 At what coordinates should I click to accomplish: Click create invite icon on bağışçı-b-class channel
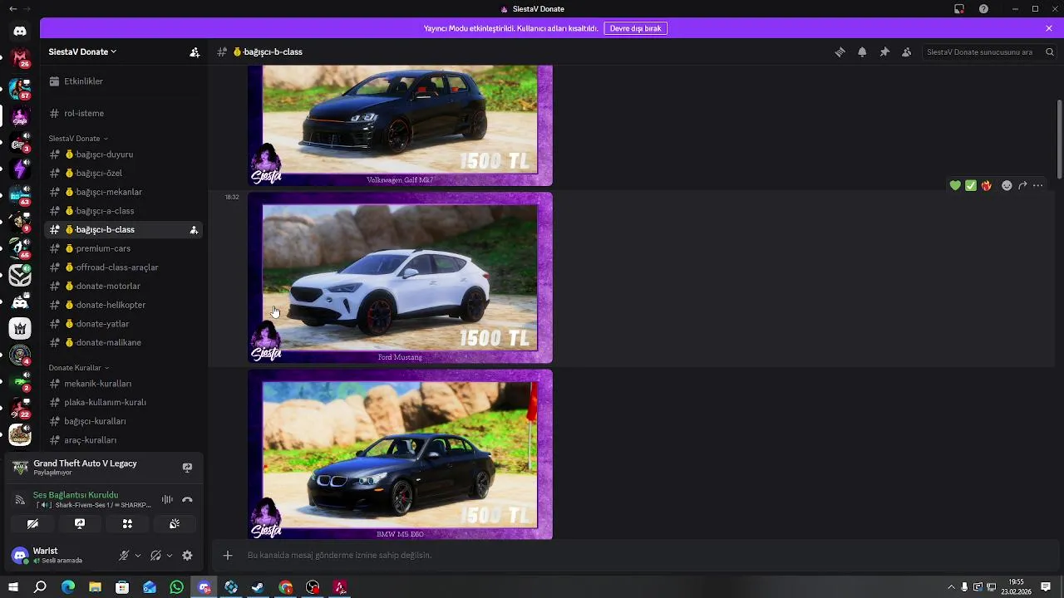pos(194,230)
